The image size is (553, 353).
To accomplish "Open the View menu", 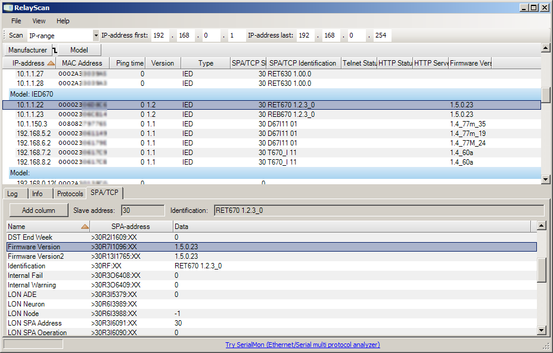I will pyautogui.click(x=39, y=21).
